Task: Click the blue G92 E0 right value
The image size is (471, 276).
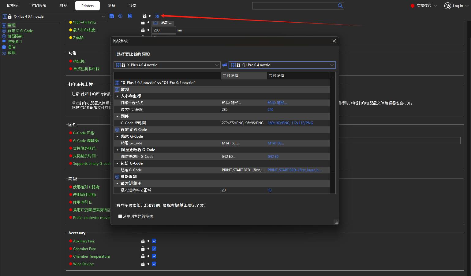Action: pyautogui.click(x=273, y=157)
